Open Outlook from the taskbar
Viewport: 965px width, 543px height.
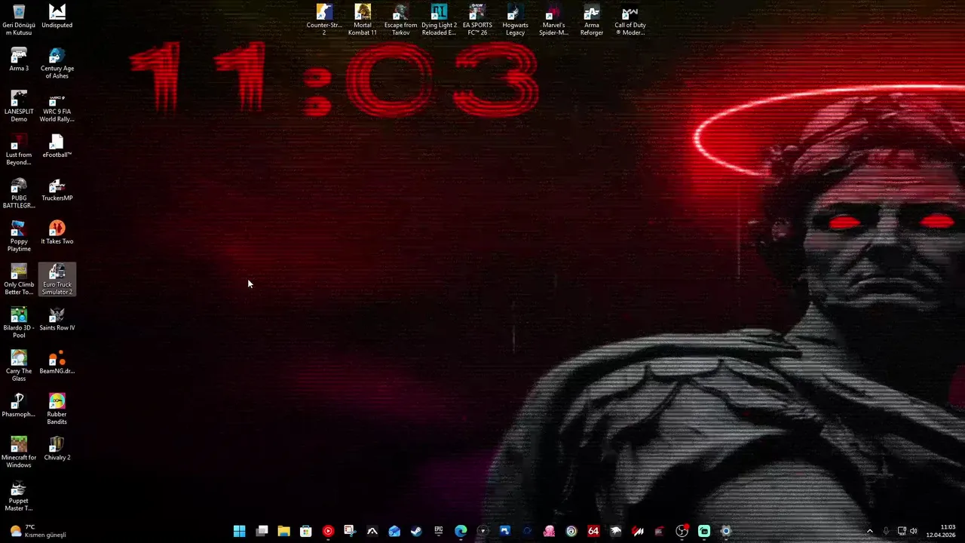[x=394, y=531]
